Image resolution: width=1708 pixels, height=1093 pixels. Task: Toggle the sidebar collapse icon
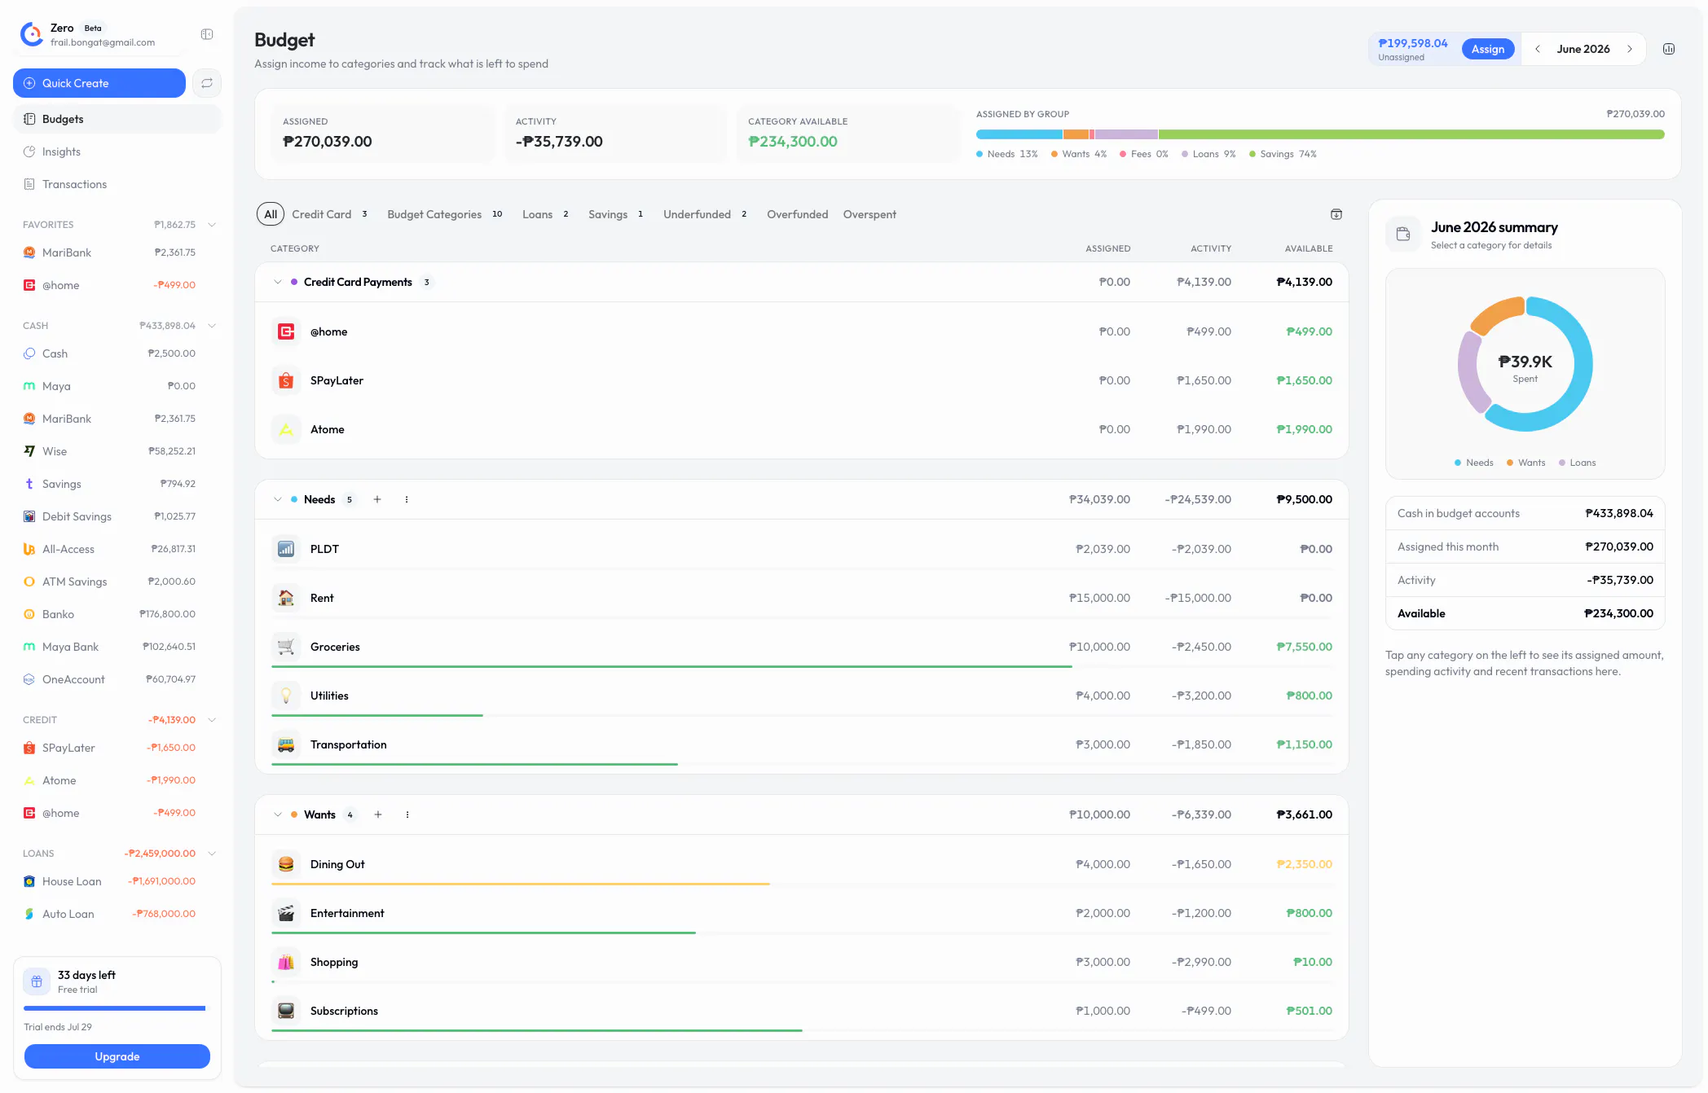point(207,34)
